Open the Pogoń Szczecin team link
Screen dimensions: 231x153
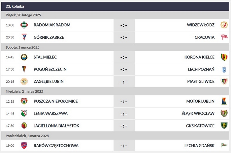[50, 69]
